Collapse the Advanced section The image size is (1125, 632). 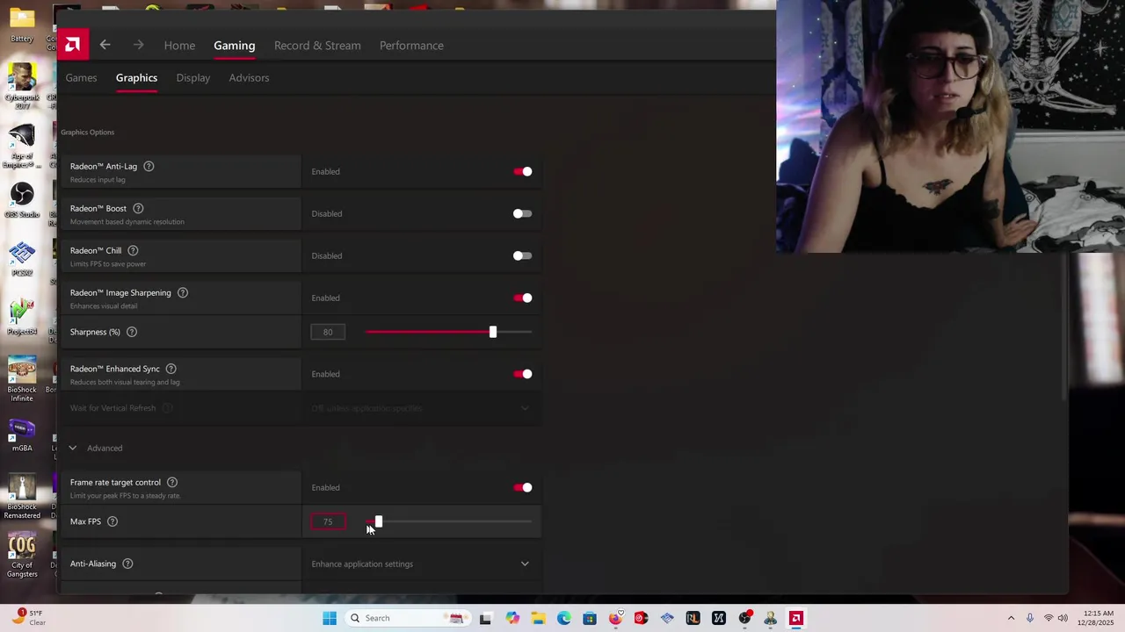(73, 448)
